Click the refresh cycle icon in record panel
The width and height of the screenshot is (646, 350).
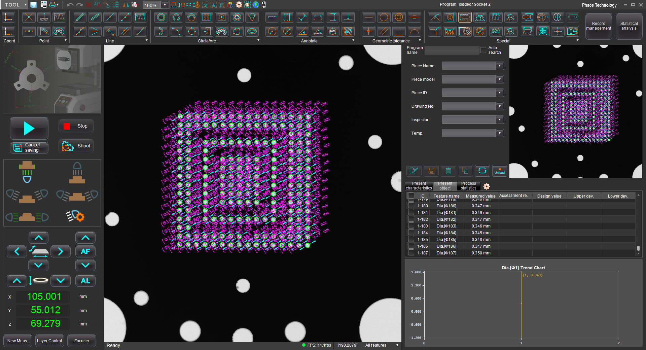482,171
